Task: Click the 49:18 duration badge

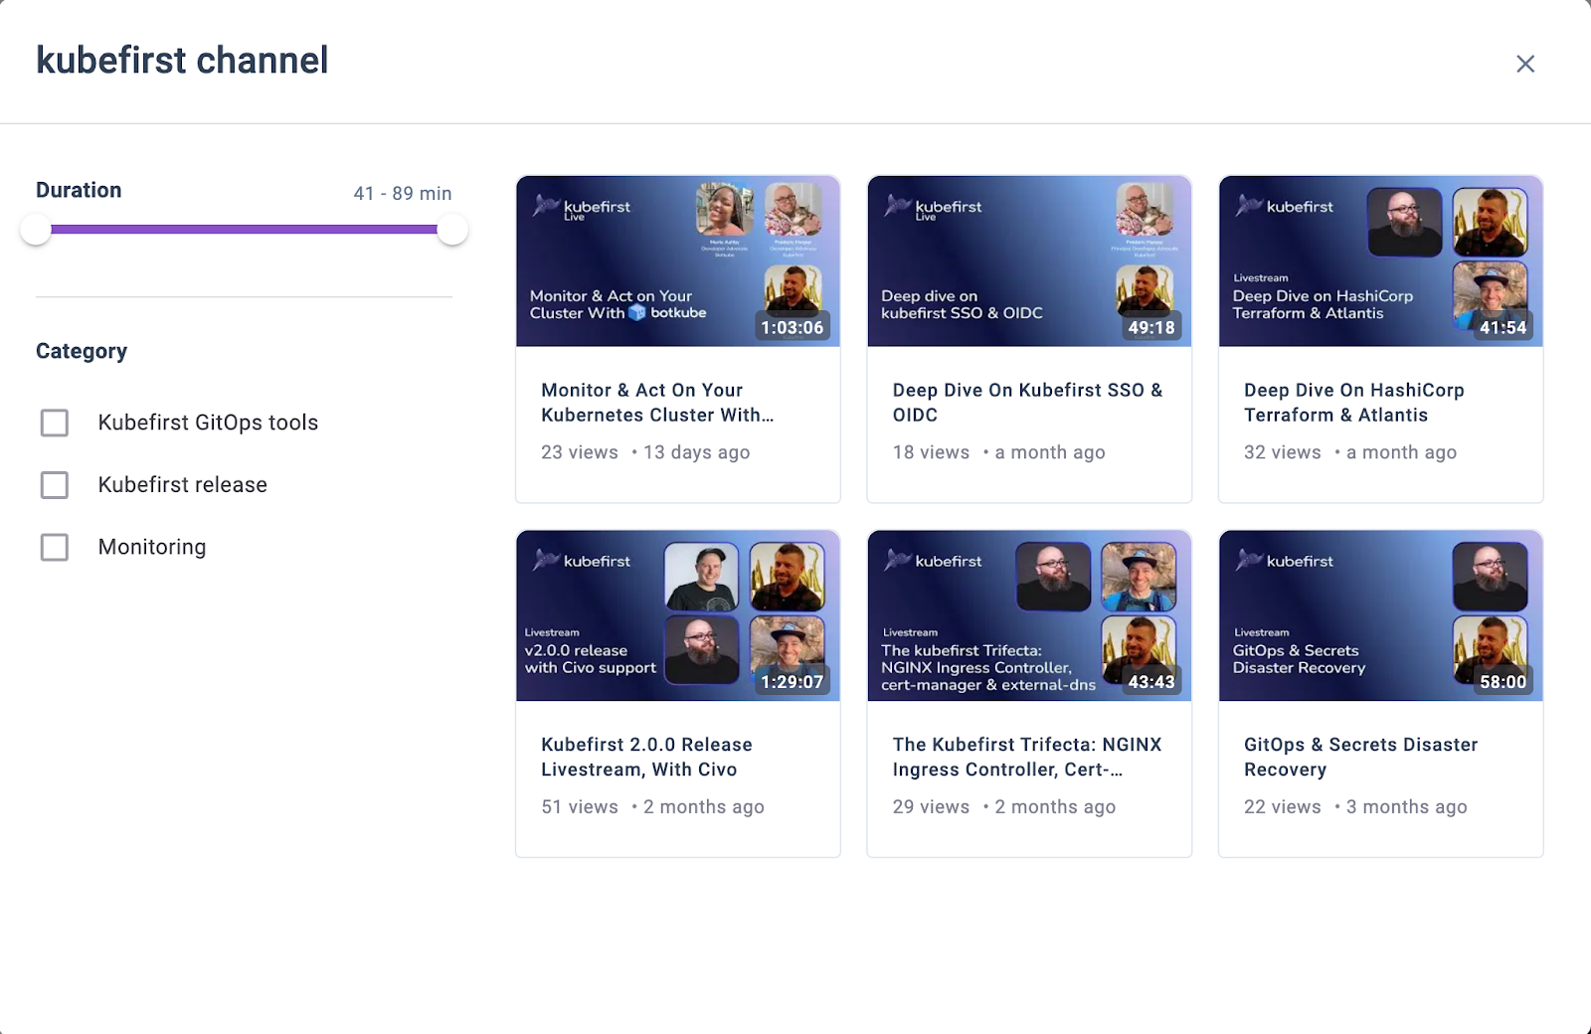Action: [1151, 327]
